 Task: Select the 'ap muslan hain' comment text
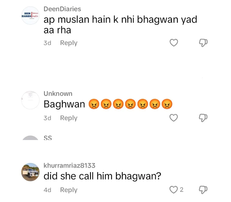(x=120, y=25)
